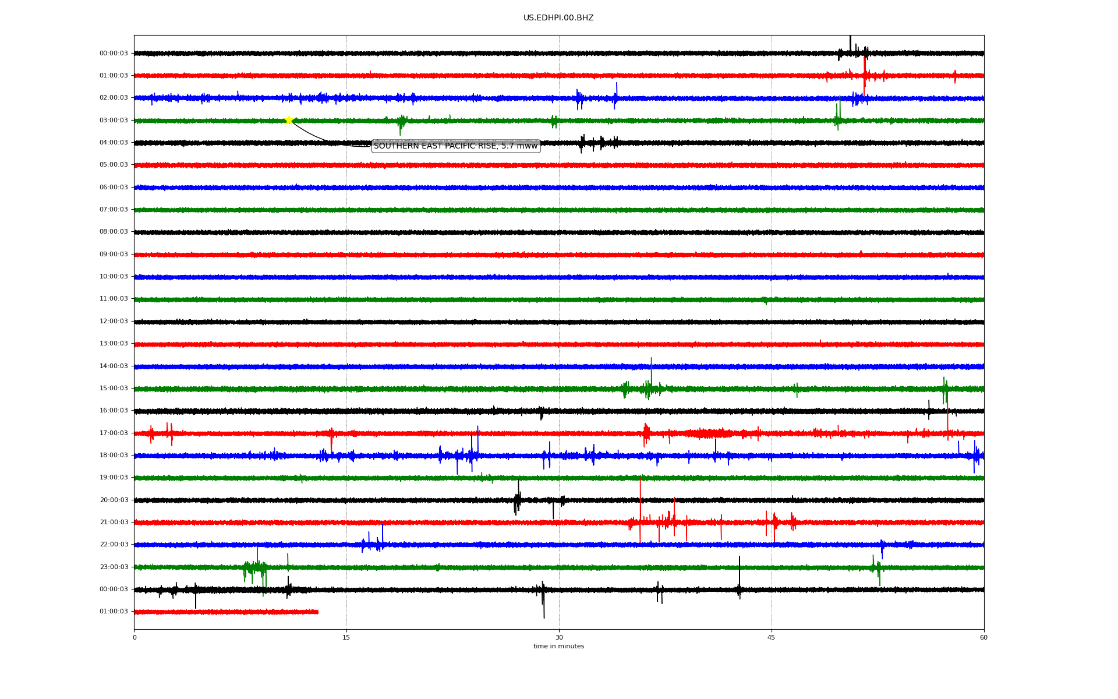Click the 14:00:03 row time label
This screenshot has width=1118, height=699.
pos(114,366)
